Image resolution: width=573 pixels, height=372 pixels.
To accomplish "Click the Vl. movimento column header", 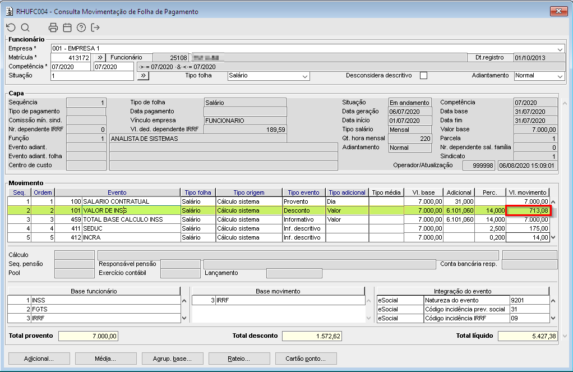I will coord(527,192).
